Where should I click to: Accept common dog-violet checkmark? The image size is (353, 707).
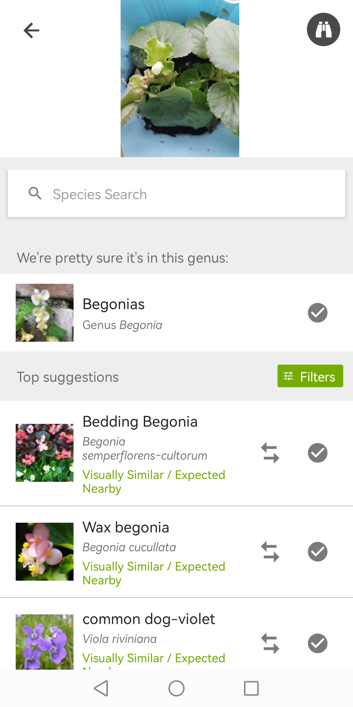click(317, 644)
